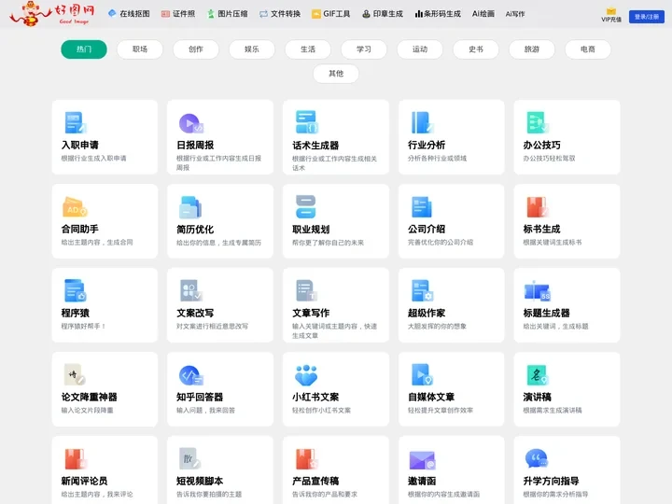This screenshot has width=672, height=504.
Task: Click the 新闻评论员 icon
Action: (x=76, y=459)
